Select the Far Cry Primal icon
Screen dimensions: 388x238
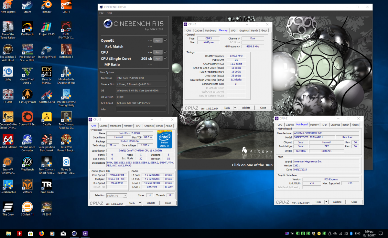pyautogui.click(x=27, y=97)
